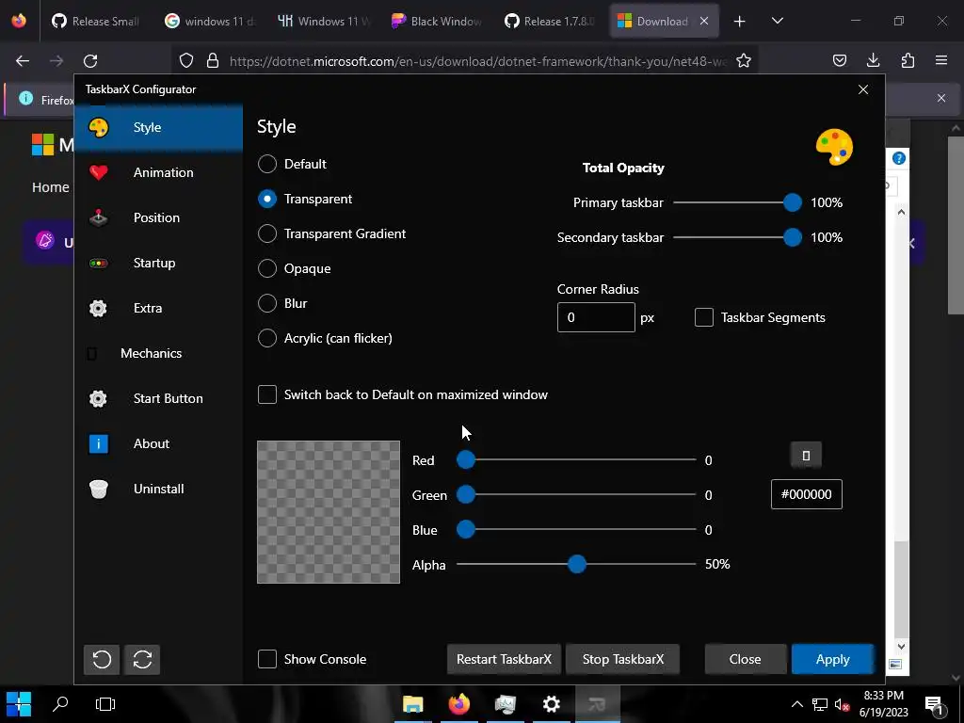Bookmark this page with star icon

pyautogui.click(x=744, y=61)
